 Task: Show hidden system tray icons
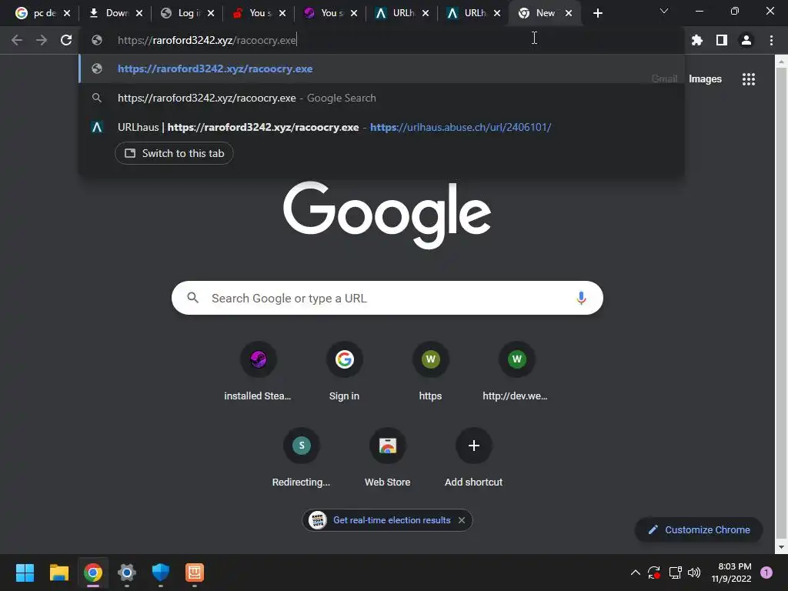point(635,573)
